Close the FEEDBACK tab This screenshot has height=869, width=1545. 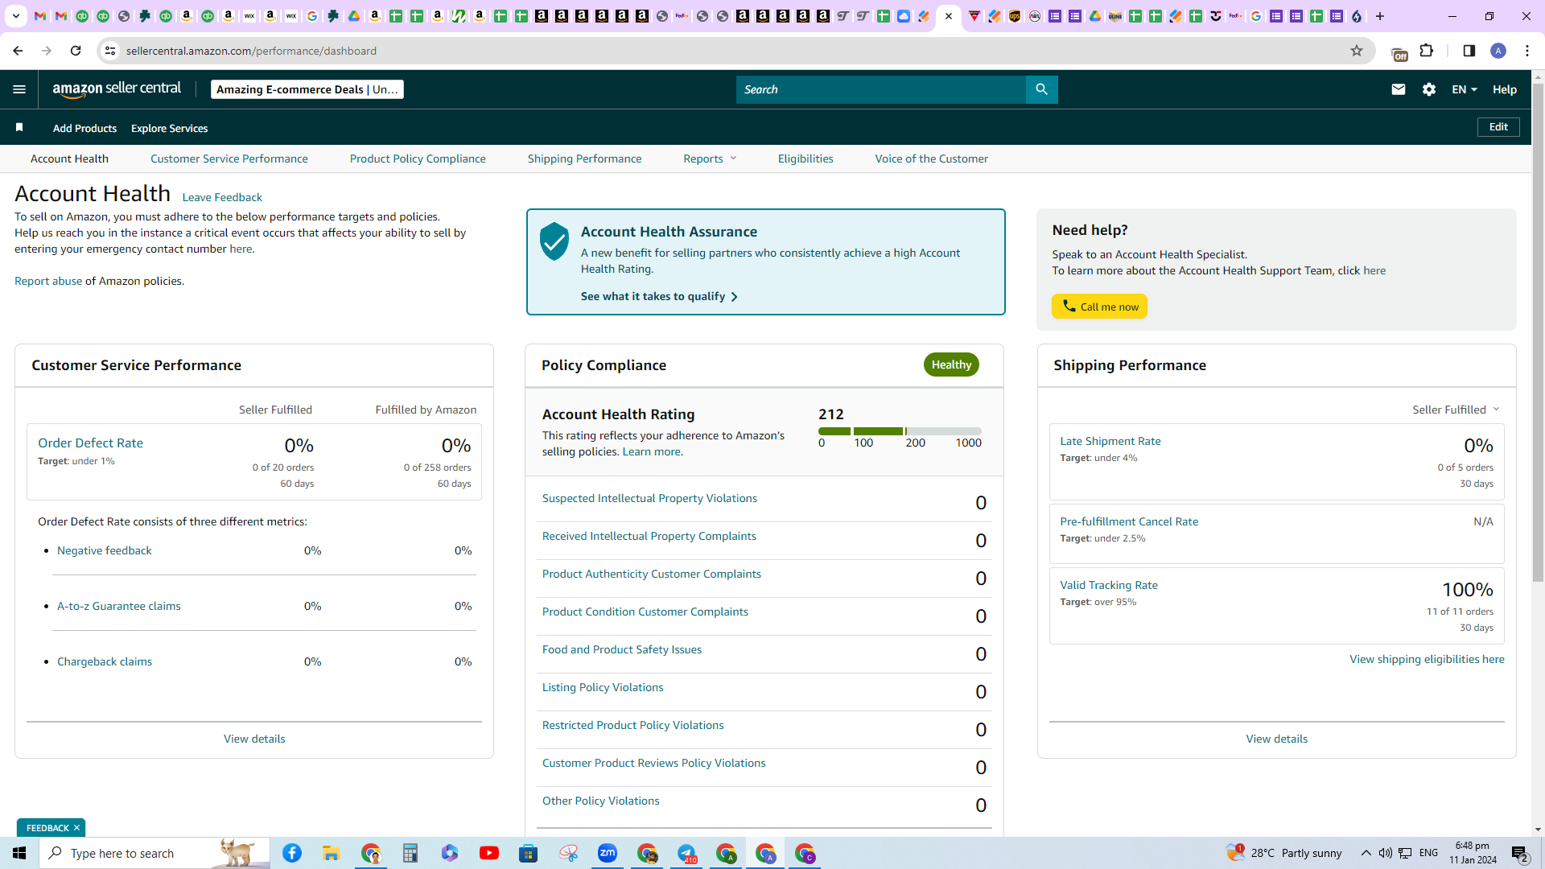(x=76, y=828)
